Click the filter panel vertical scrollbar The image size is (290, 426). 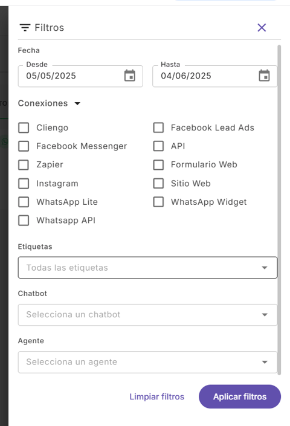[x=279, y=210]
